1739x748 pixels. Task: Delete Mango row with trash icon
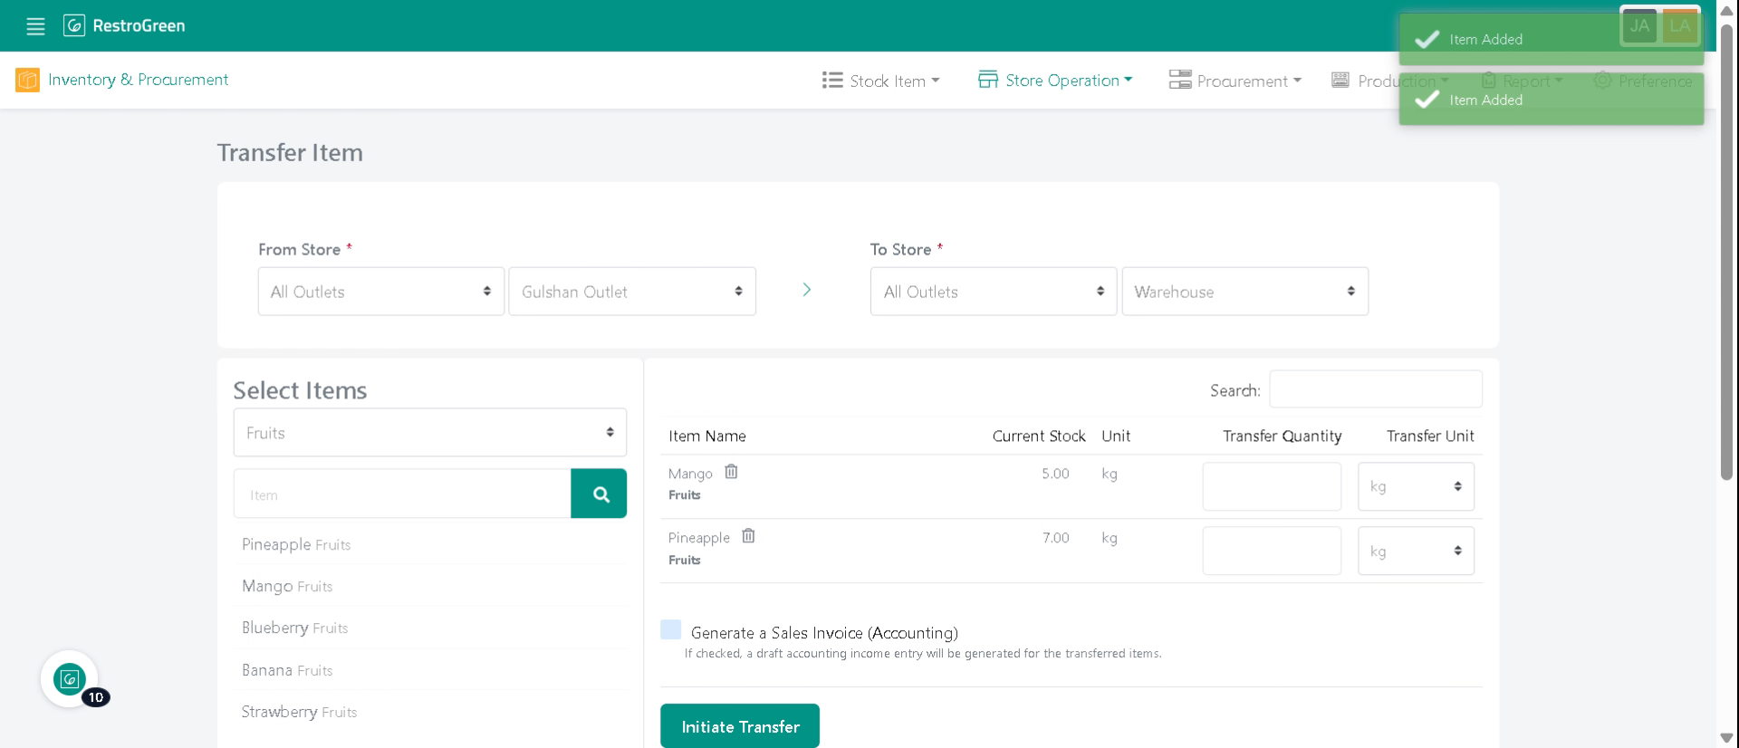point(731,472)
